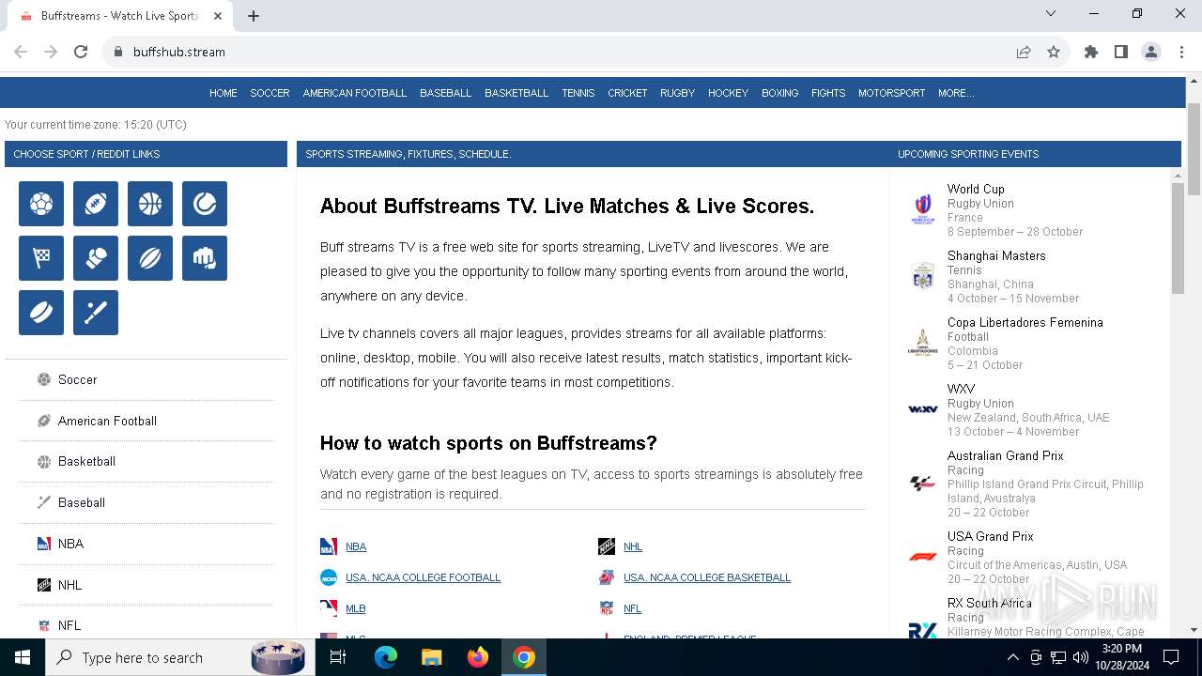Viewport: 1202px width, 676px height.
Task: Select the boxing glove sport icon
Action: click(x=96, y=258)
